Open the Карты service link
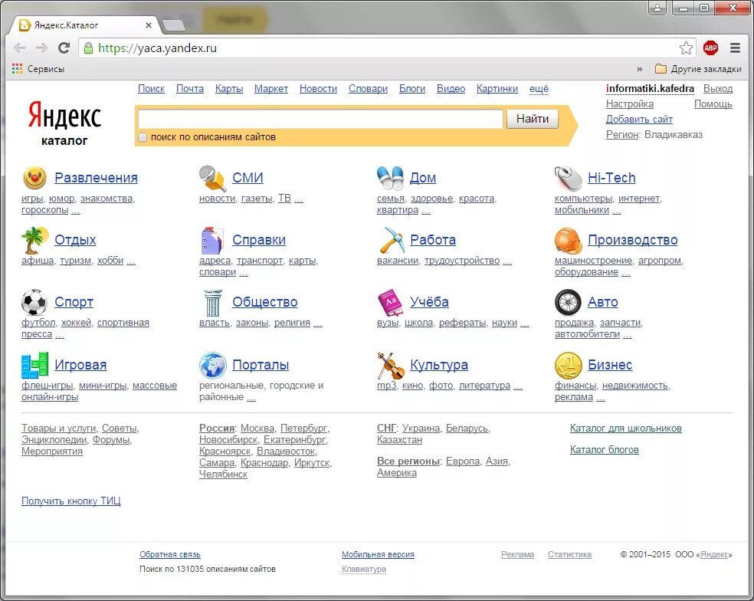Image resolution: width=754 pixels, height=601 pixels. (x=229, y=88)
